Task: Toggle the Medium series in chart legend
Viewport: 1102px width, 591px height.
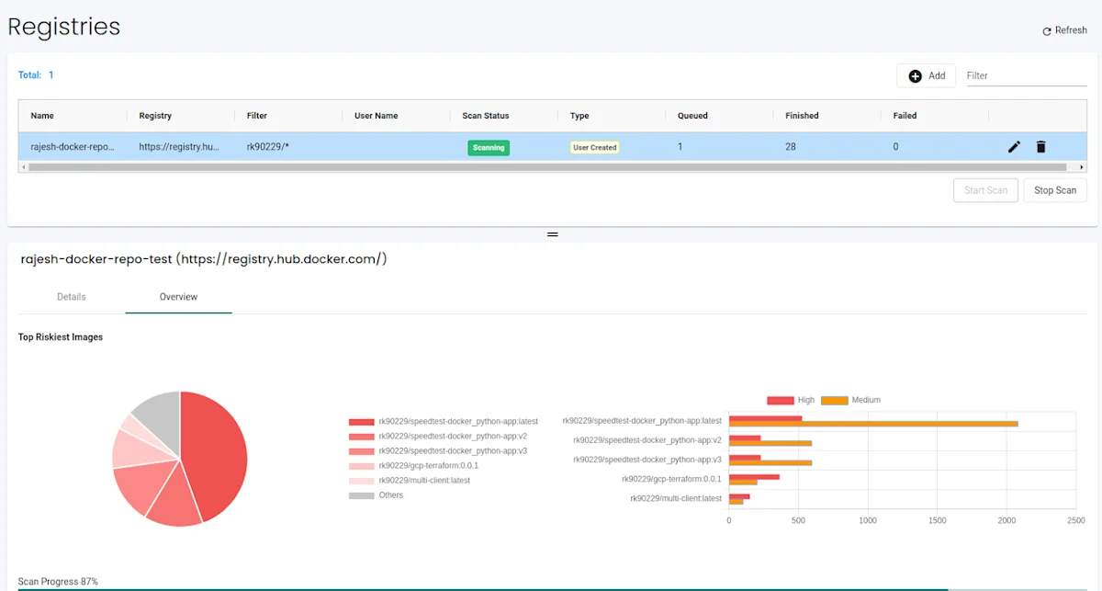Action: (x=851, y=400)
